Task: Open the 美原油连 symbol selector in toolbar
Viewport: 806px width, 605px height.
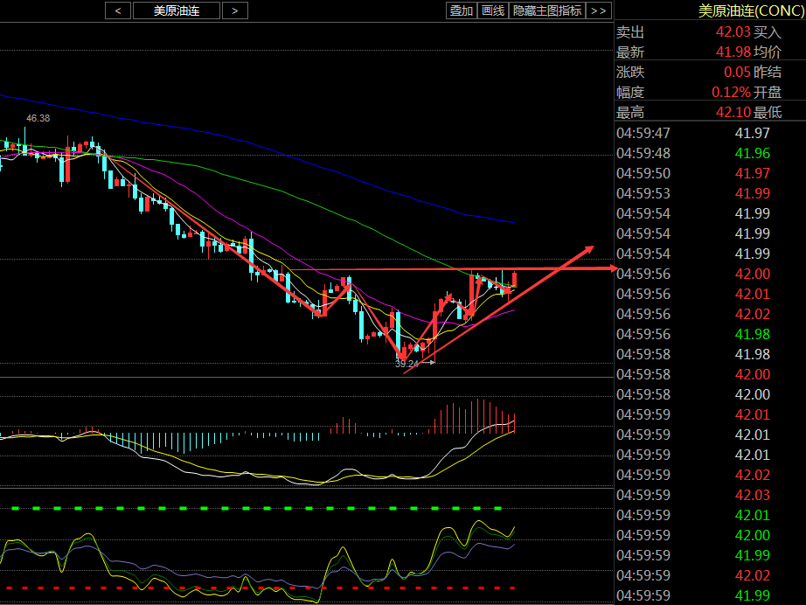Action: [176, 10]
